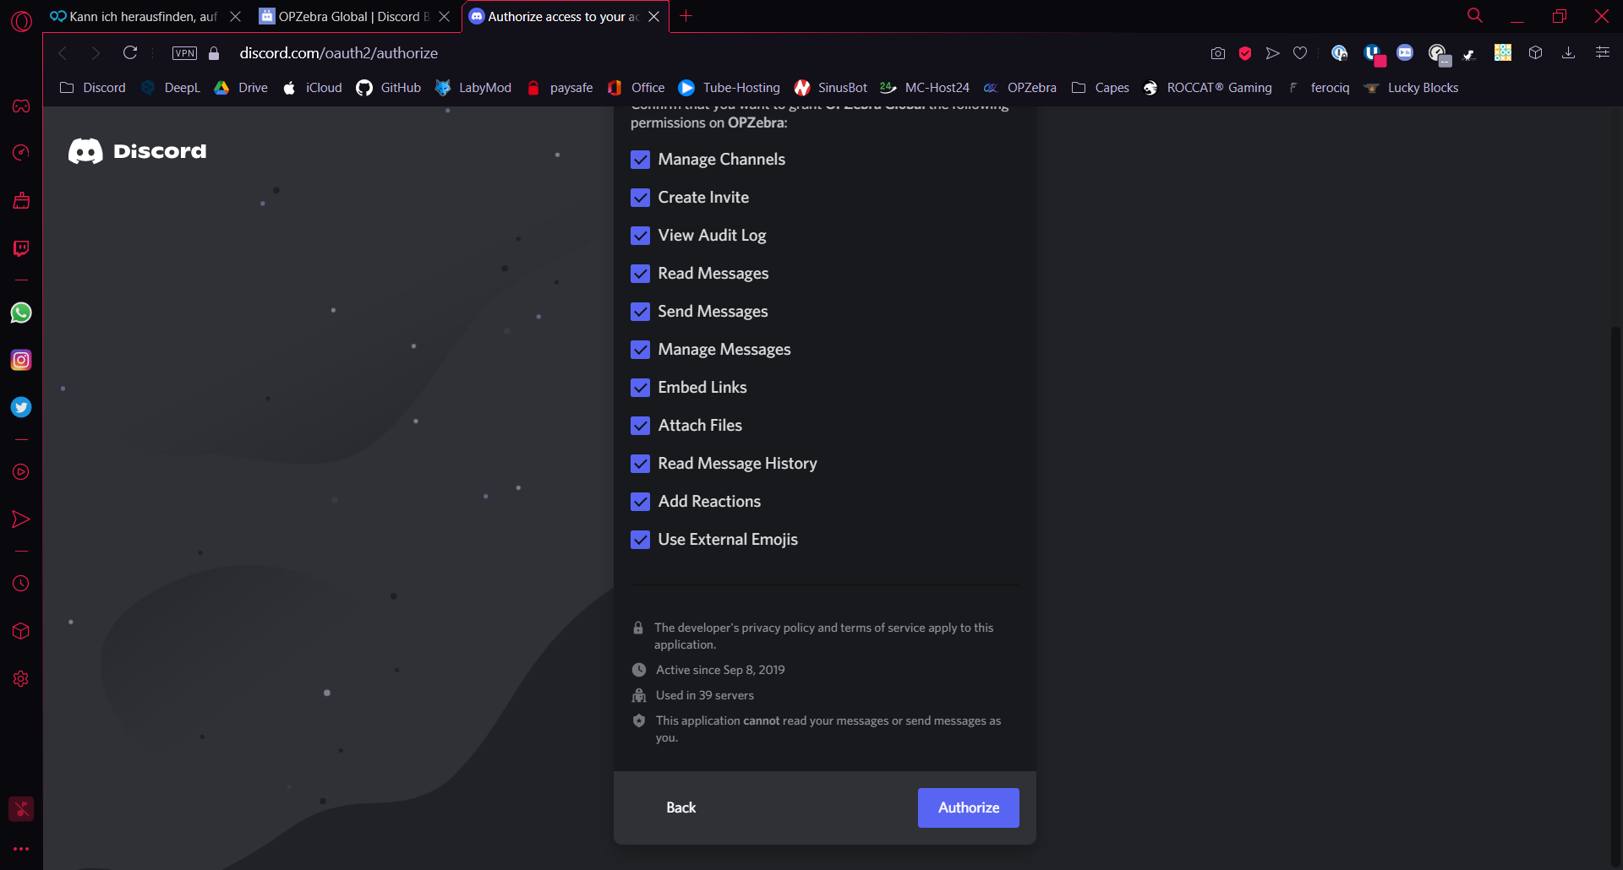Uncheck the View Audit Log permission
The width and height of the screenshot is (1623, 870).
[641, 236]
